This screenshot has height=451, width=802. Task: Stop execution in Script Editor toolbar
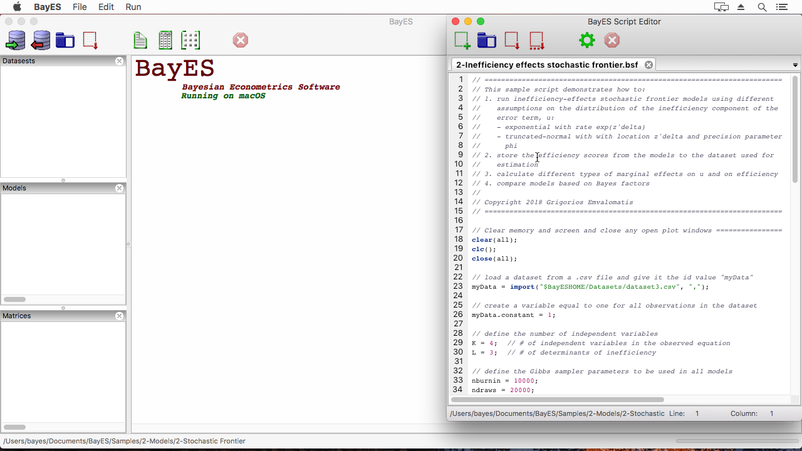612,41
